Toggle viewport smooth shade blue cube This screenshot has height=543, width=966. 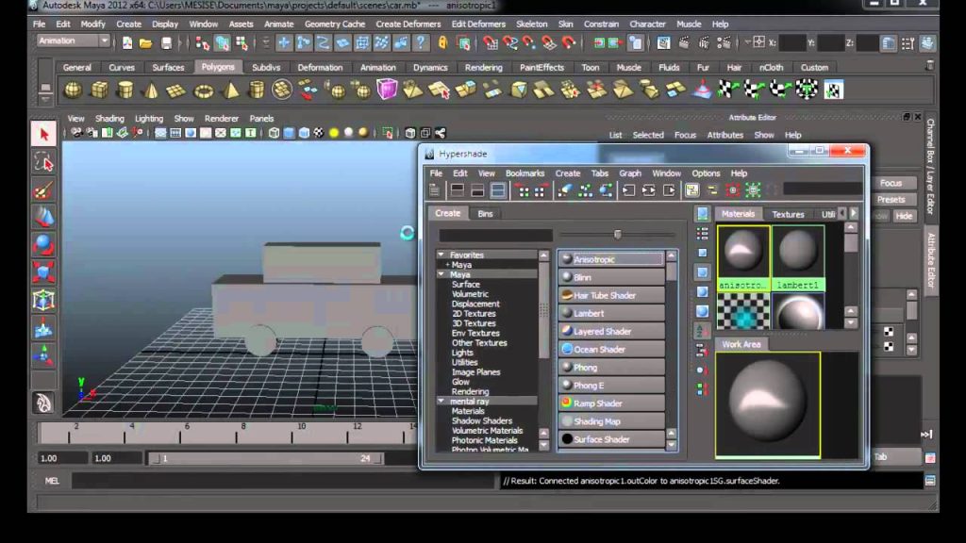pos(289,133)
